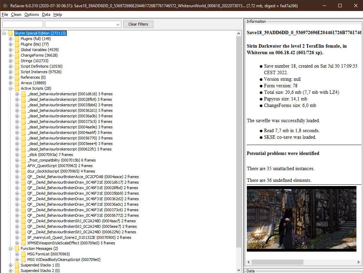Click the folder icon of Global Variables (4539)

pyautogui.click(x=17, y=50)
